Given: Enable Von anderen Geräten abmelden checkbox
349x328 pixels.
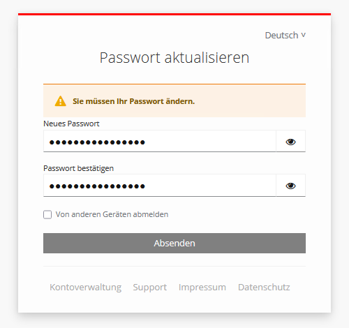Looking at the screenshot, I should tap(47, 214).
